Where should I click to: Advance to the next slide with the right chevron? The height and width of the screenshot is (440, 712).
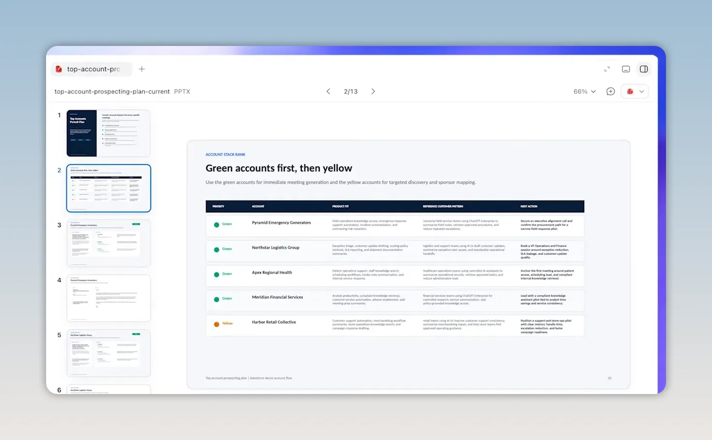pyautogui.click(x=373, y=91)
